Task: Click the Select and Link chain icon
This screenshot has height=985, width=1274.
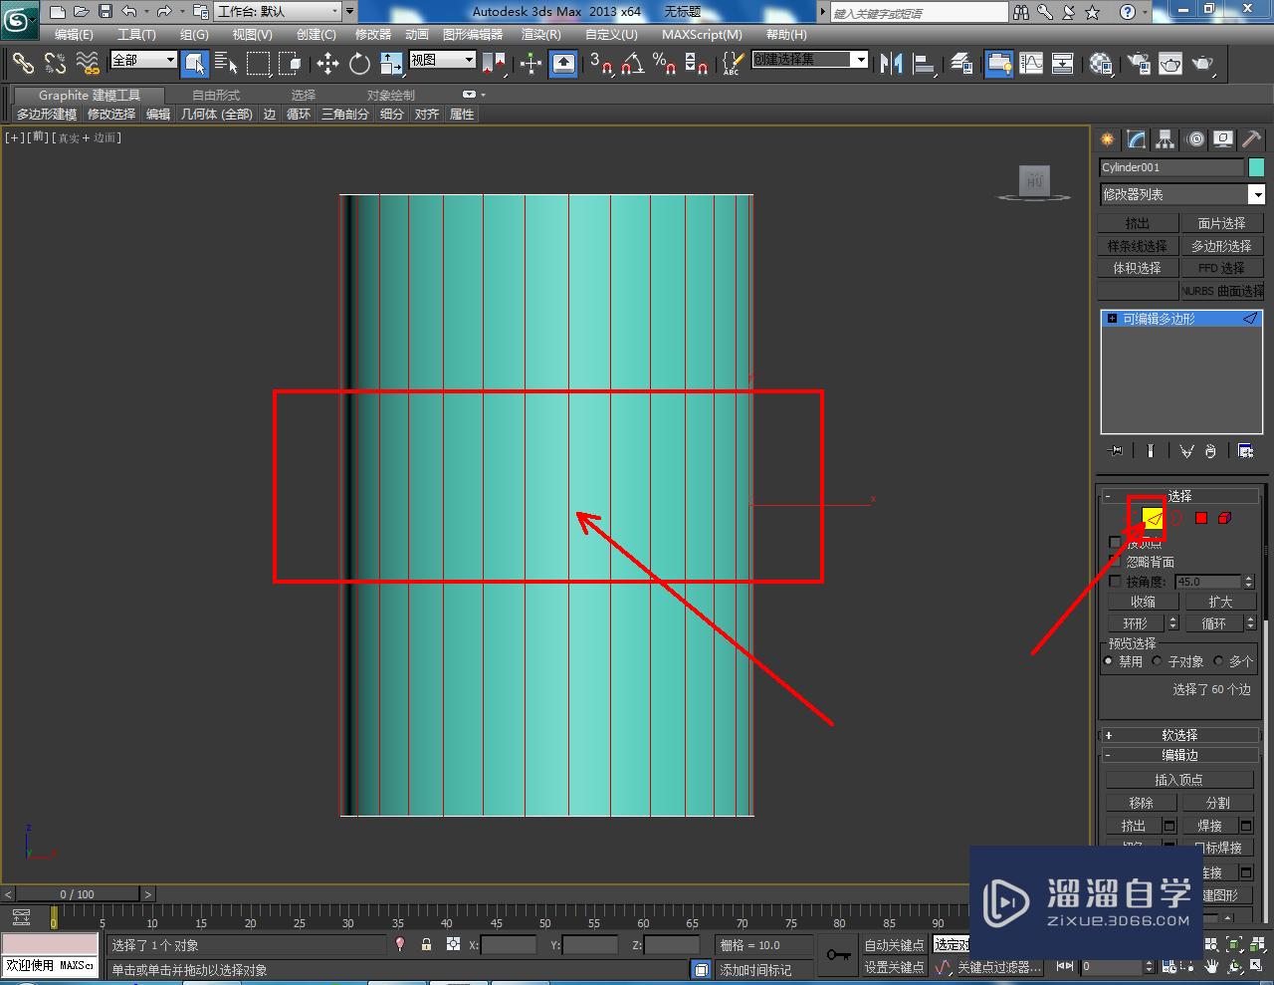Action: tap(22, 64)
